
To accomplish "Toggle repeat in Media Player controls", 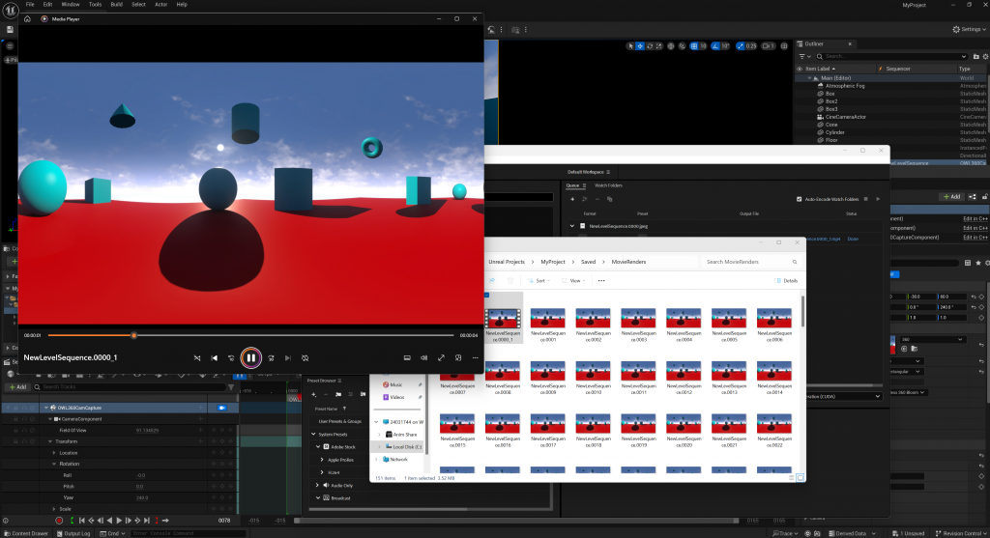I will (x=305, y=357).
